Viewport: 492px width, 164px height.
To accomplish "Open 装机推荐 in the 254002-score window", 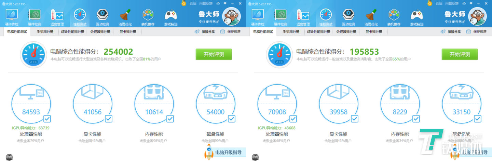I will tap(148, 17).
